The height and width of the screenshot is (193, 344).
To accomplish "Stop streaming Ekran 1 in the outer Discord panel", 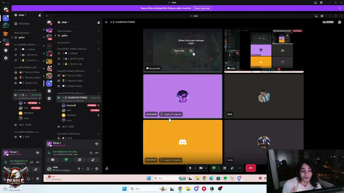I will [38, 153].
